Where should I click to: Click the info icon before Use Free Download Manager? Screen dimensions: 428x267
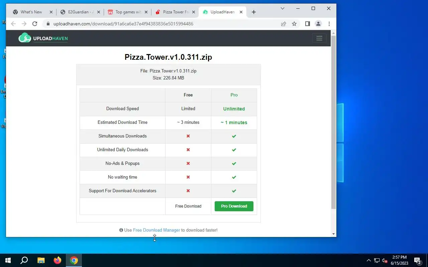(x=121, y=230)
